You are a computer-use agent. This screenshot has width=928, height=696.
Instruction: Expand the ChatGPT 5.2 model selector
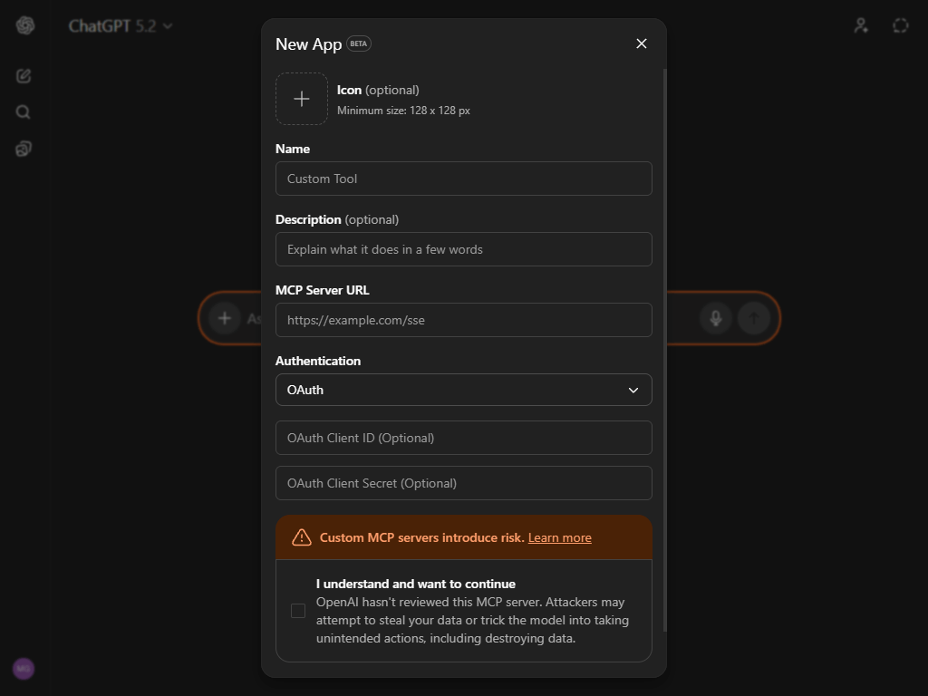pos(121,25)
